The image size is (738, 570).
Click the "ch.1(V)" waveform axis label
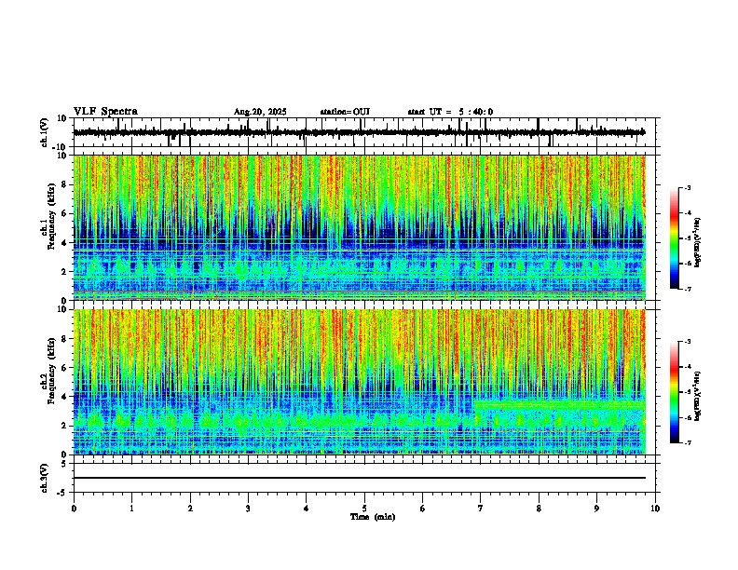(x=45, y=132)
